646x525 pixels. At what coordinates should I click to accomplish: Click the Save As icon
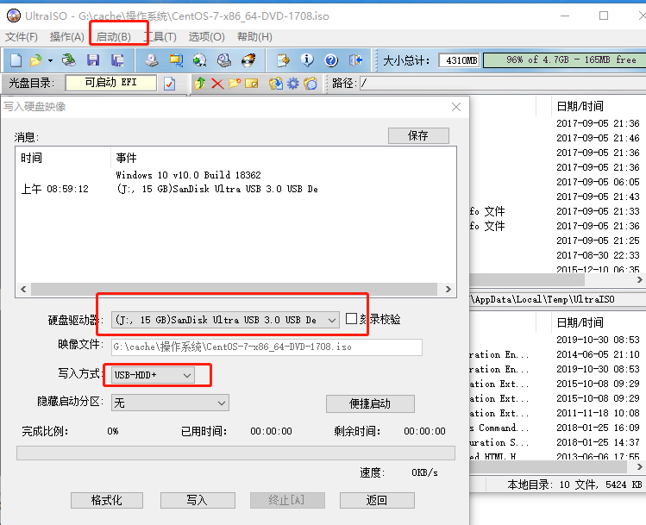[x=117, y=60]
